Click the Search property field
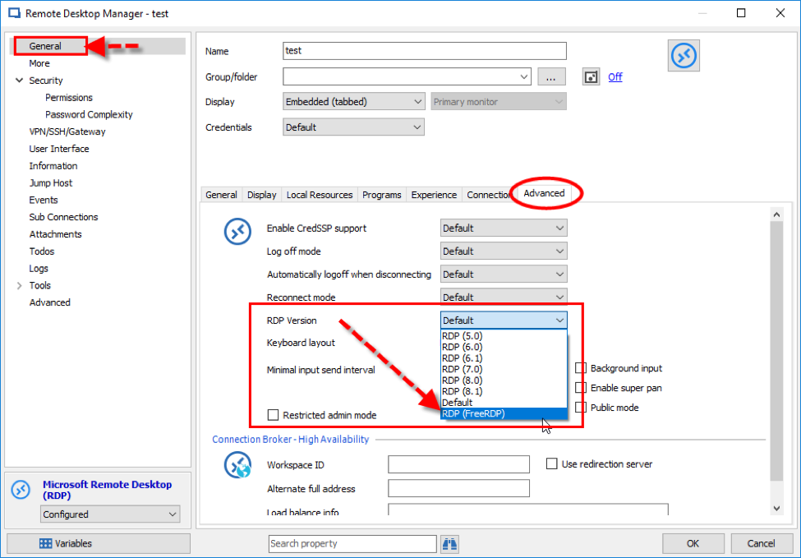Screen dimensions: 801x558 point(352,544)
